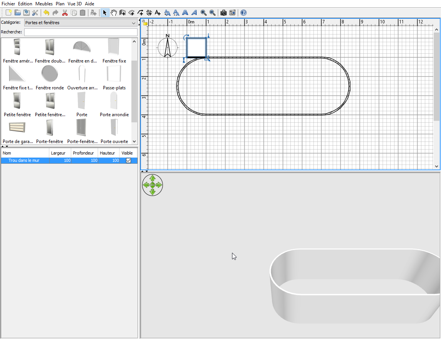441x339 pixels.
Task: Uncheck Visible for Trou dans le mur
Action: point(129,160)
